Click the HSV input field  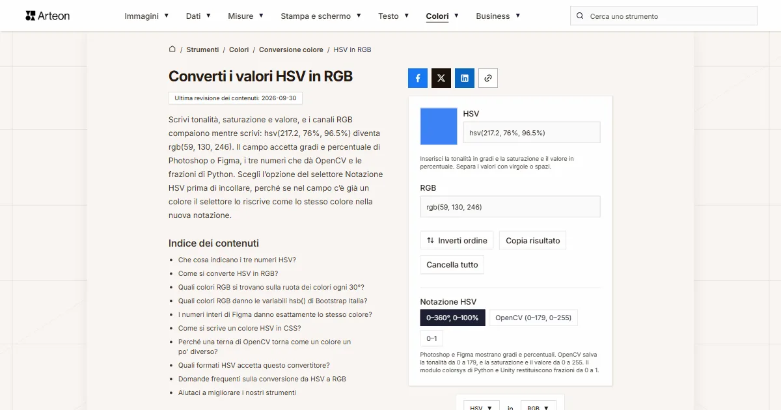pos(532,133)
